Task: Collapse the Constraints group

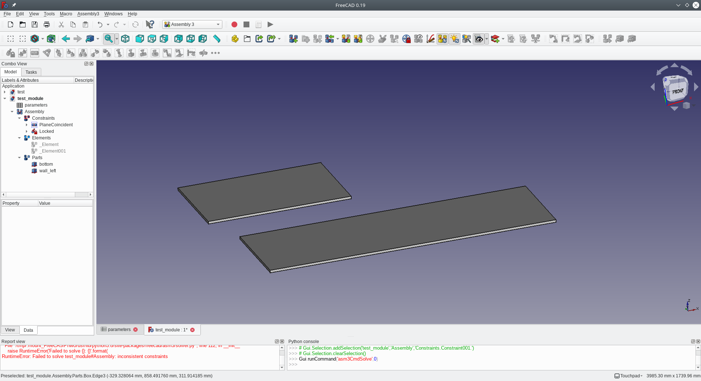Action: (20, 118)
